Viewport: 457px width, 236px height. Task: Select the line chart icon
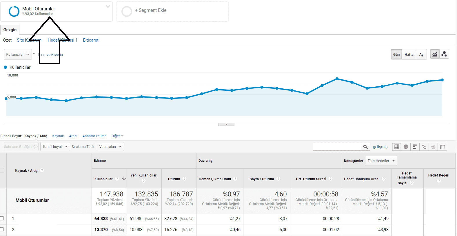click(435, 54)
